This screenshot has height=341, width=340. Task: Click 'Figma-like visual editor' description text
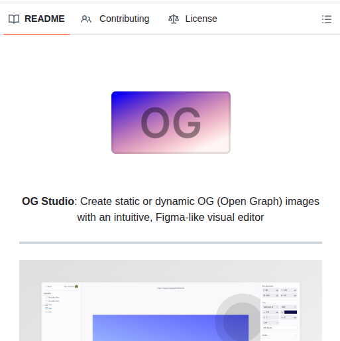[209, 218]
